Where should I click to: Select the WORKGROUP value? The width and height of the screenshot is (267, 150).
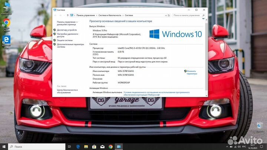coord(124,83)
